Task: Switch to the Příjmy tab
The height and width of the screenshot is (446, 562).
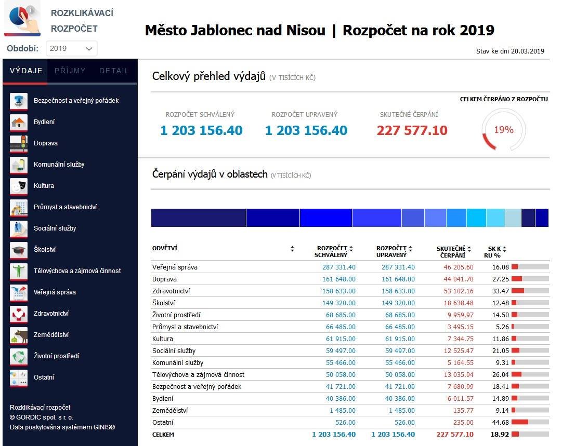Action: pyautogui.click(x=70, y=71)
